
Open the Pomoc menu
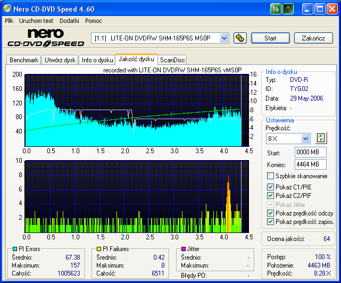[x=93, y=21]
